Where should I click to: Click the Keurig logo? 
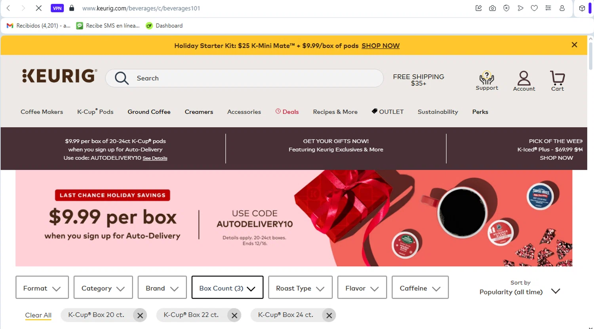59,76
